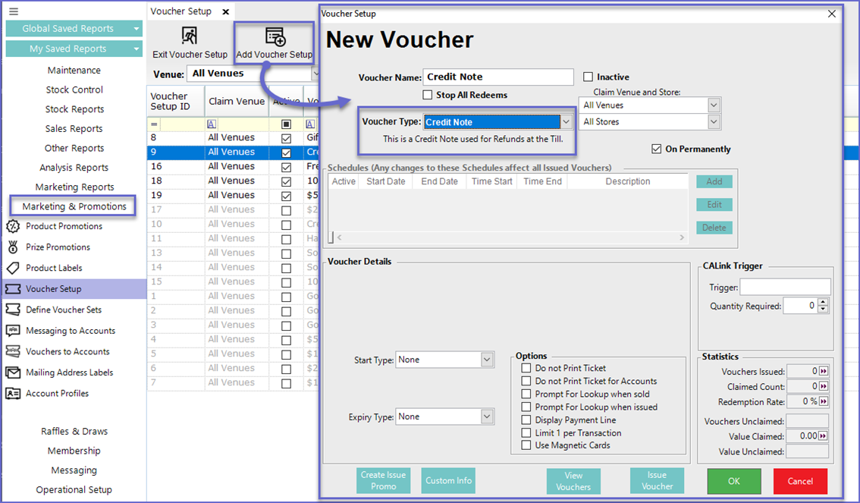Open Prize Promotions from the sidebar
This screenshot has height=503, width=860.
point(58,247)
